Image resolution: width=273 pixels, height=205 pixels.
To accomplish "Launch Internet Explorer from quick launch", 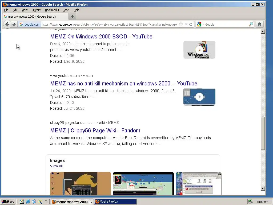I will click(28, 202).
